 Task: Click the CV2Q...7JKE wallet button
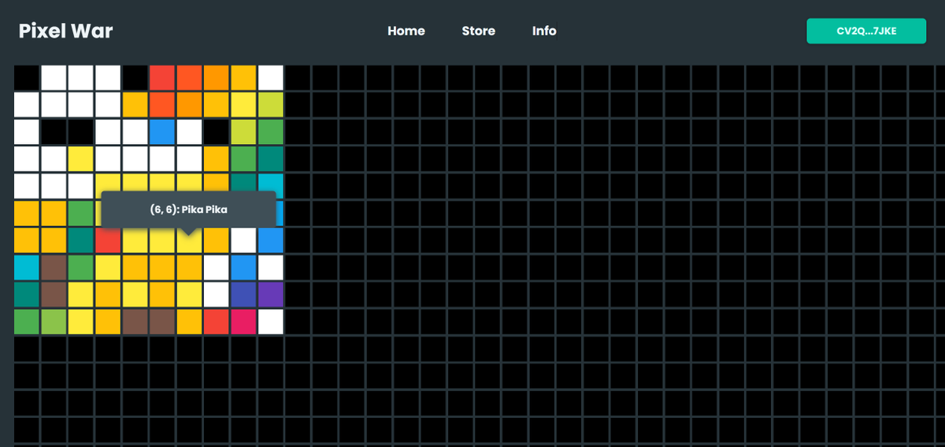[866, 31]
